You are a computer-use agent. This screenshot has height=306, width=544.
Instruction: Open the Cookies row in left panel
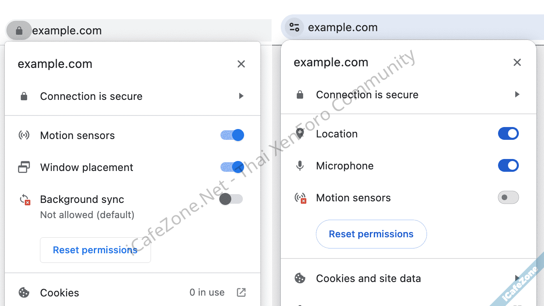pyautogui.click(x=60, y=293)
